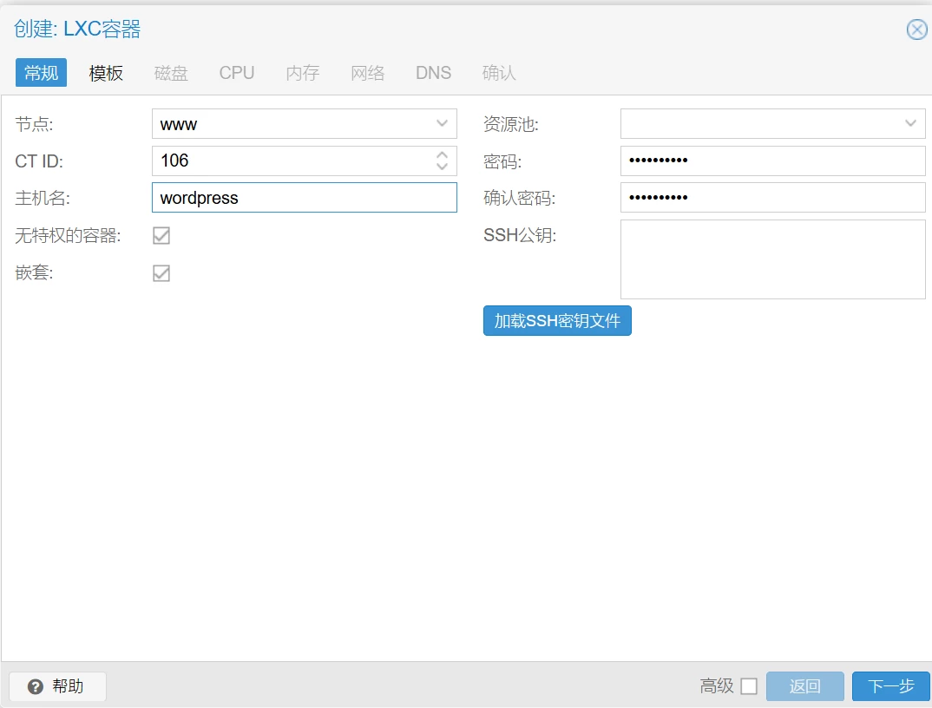Click into the 密码 password field
Viewport: 932px width, 708px height.
coord(772,161)
